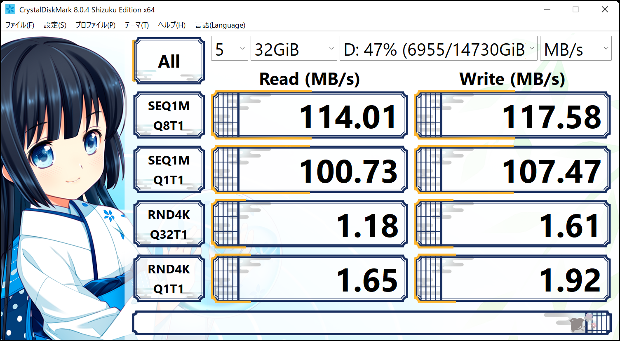
Task: Minimize the CrystalDiskMark window
Action: click(x=547, y=9)
